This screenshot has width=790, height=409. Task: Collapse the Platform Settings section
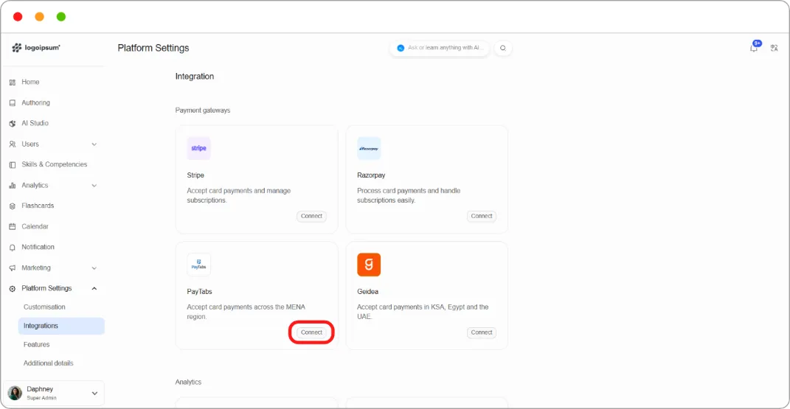point(94,288)
